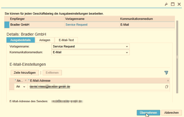Open the An recipient type dropdown
This screenshot has height=117, width=184.
(x=24, y=87)
